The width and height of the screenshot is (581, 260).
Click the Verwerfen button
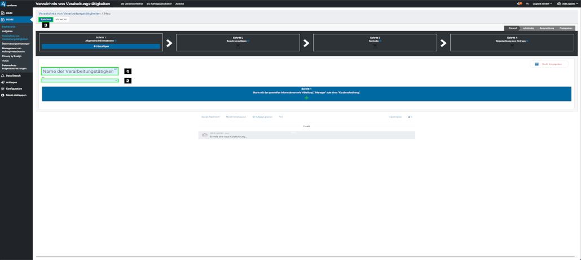(x=61, y=19)
